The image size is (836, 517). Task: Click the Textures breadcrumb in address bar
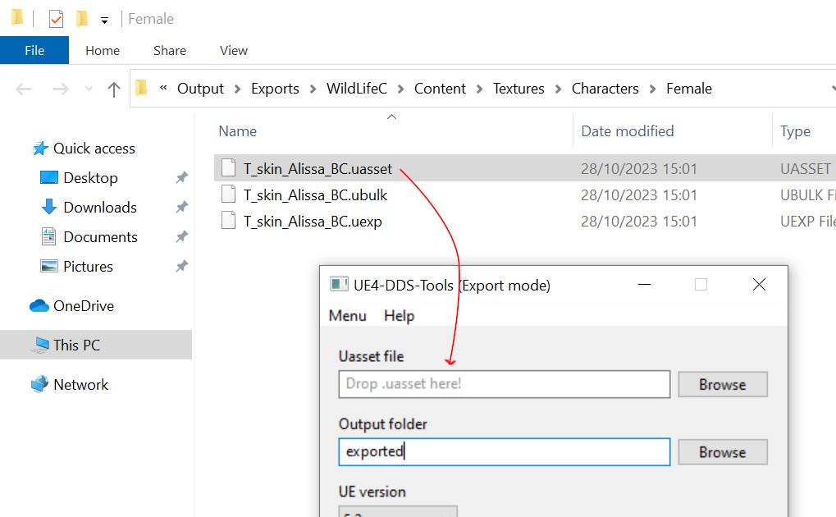point(518,89)
